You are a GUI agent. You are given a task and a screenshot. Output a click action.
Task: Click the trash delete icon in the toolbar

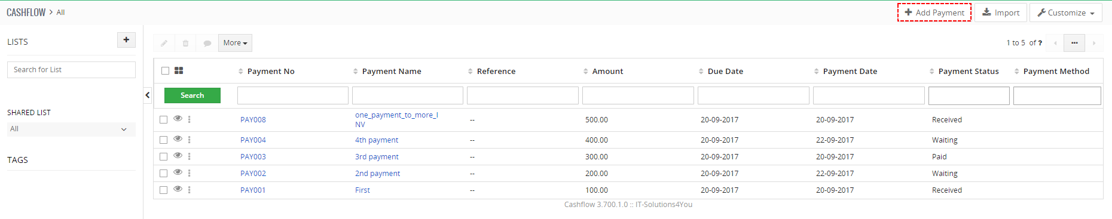[185, 43]
